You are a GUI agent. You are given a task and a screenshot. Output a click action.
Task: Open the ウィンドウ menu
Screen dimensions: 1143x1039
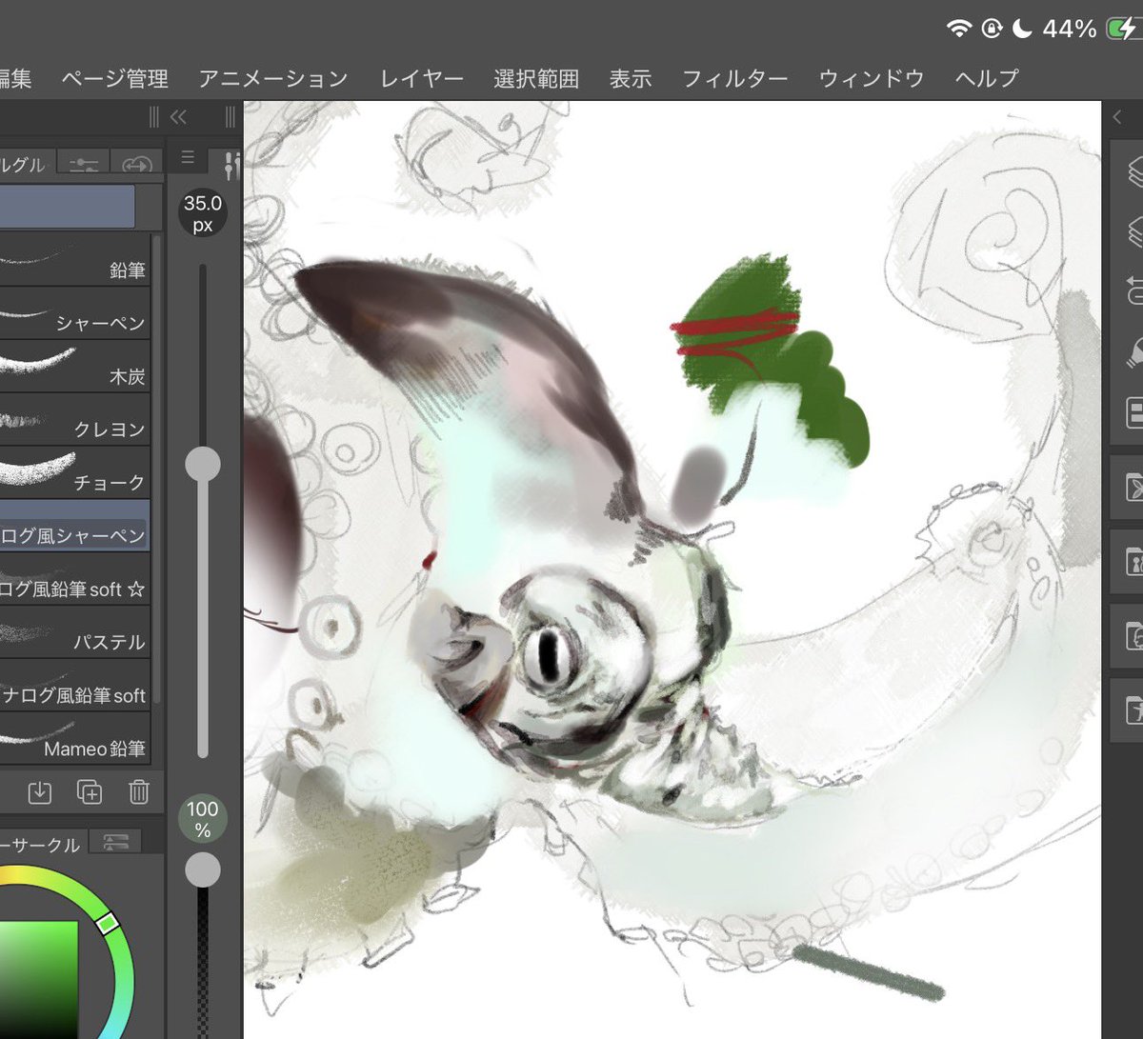click(x=872, y=78)
